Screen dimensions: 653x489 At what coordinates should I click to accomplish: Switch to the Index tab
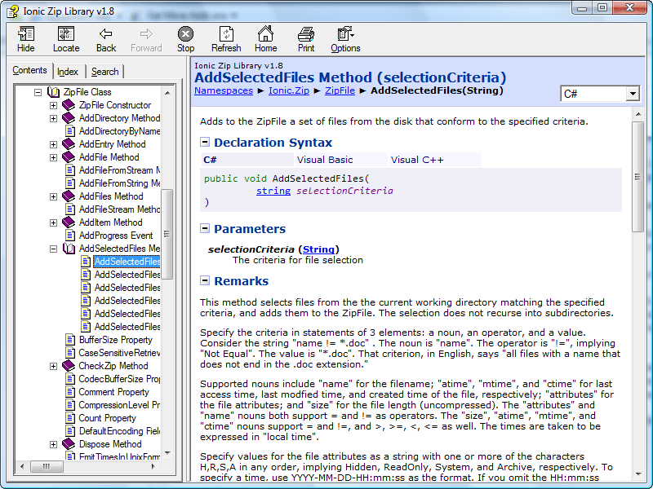tap(69, 72)
